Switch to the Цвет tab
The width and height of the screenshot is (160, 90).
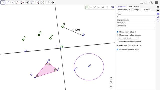tap(130, 7)
